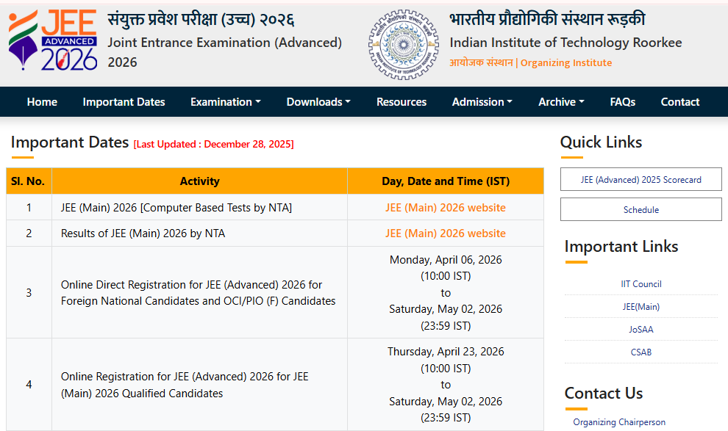728x431 pixels.
Task: Open JEE (Main) 2026 website link in Results row
Action: 445,232
